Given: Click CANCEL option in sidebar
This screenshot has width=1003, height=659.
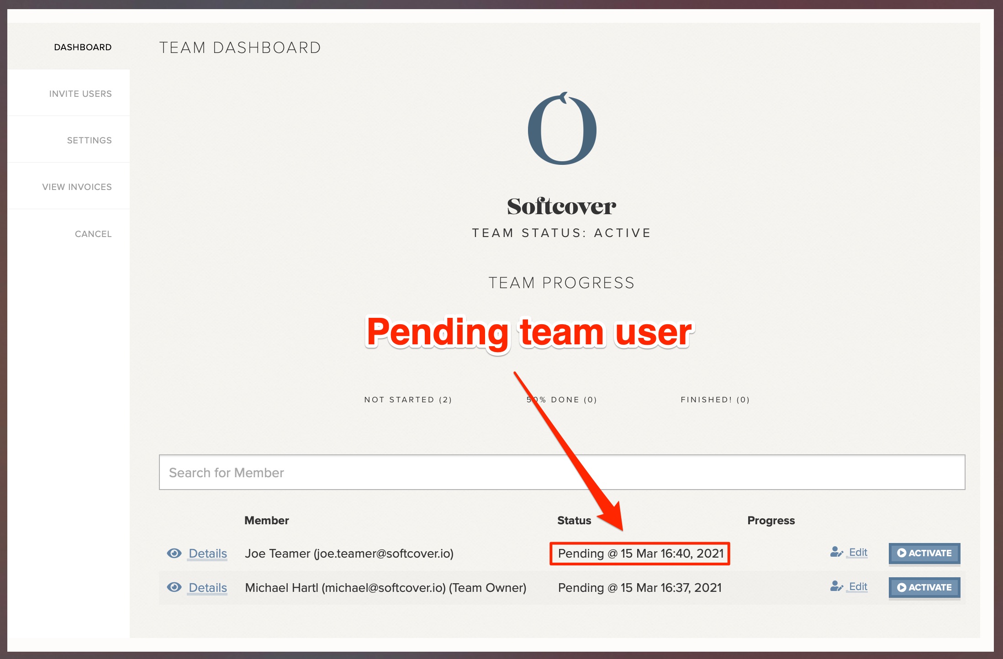Looking at the screenshot, I should 93,234.
